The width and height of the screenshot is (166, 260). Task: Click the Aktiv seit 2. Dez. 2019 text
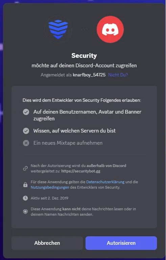click(49, 198)
